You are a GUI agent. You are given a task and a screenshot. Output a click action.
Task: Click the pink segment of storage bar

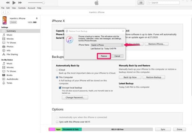(52, 129)
